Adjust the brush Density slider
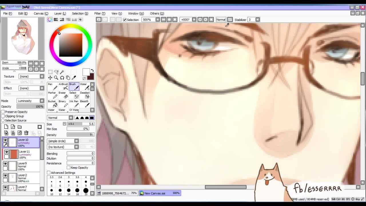This screenshot has width=366, height=206. click(81, 135)
